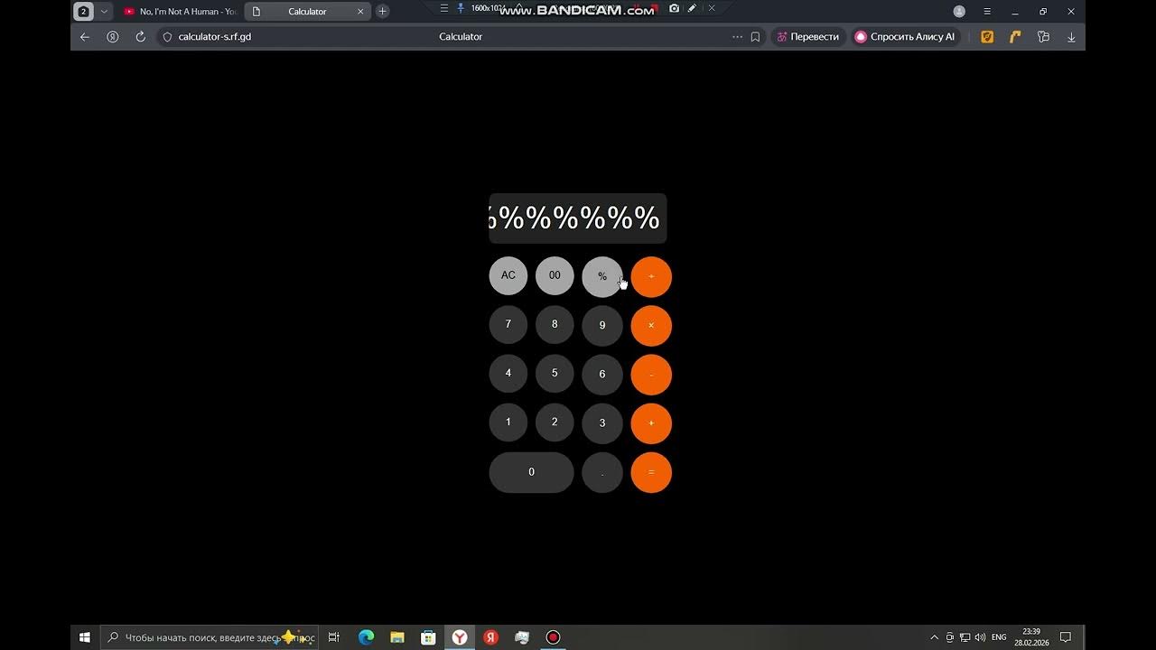Click the Спросить Алису AI button

905,37
